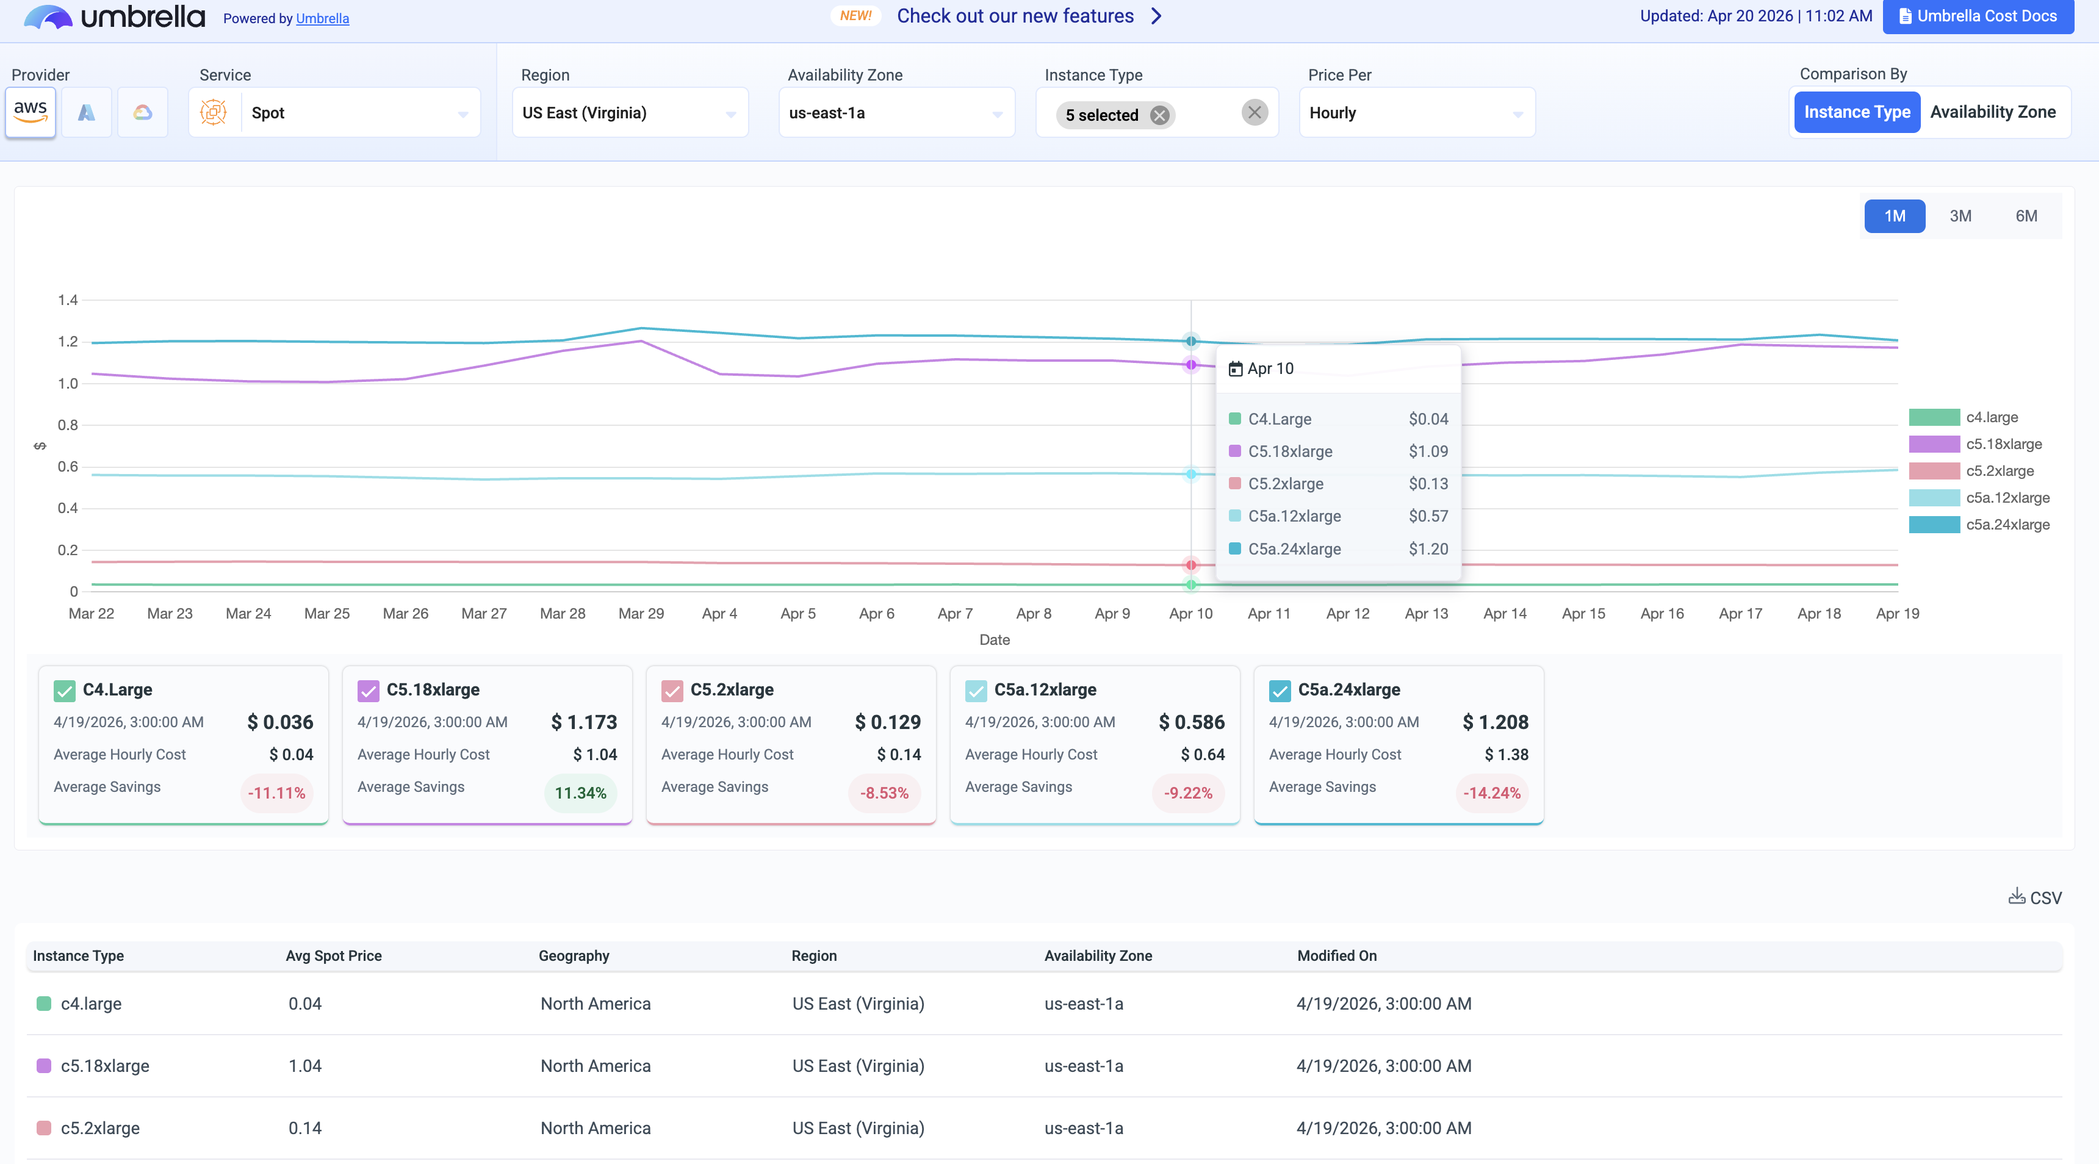Switch to the 3M time range
This screenshot has width=2099, height=1164.
point(1960,216)
